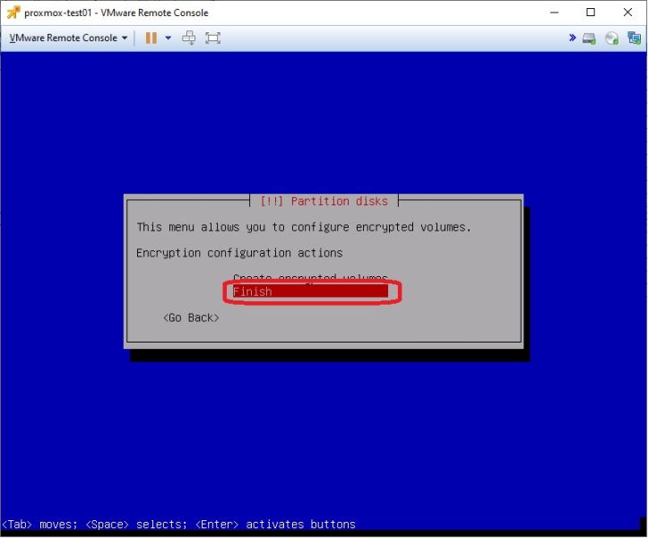Viewport: 648px width, 538px height.
Task: Expand the double-chevron device toolbar
Action: [x=572, y=38]
